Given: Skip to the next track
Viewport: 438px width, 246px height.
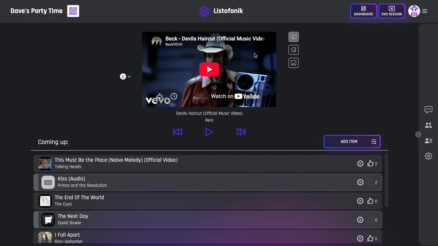Looking at the screenshot, I should tap(241, 132).
